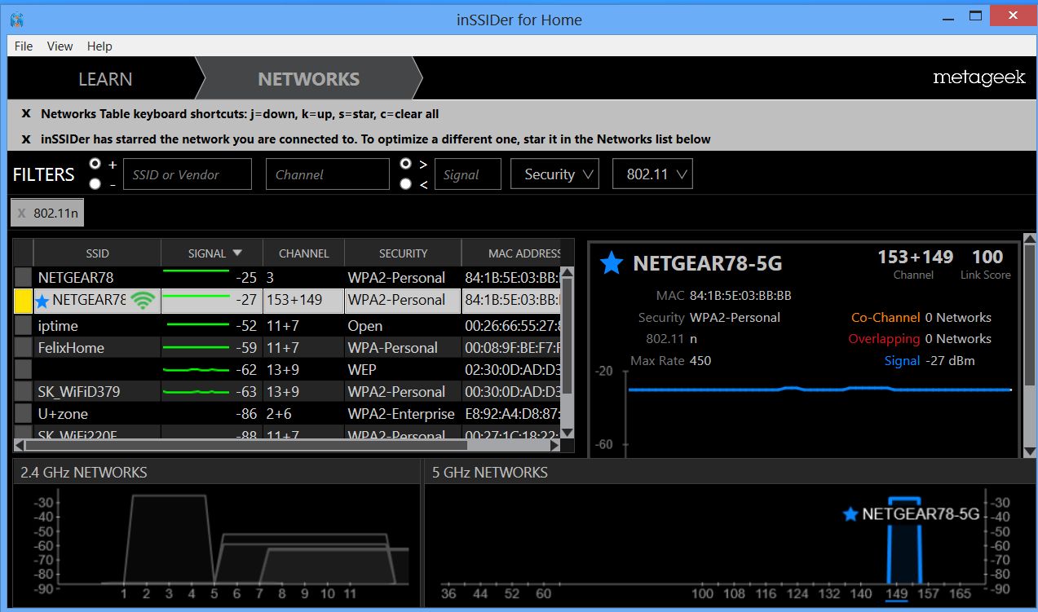
Task: Click the -52 signal value for iptime
Action: (x=246, y=326)
